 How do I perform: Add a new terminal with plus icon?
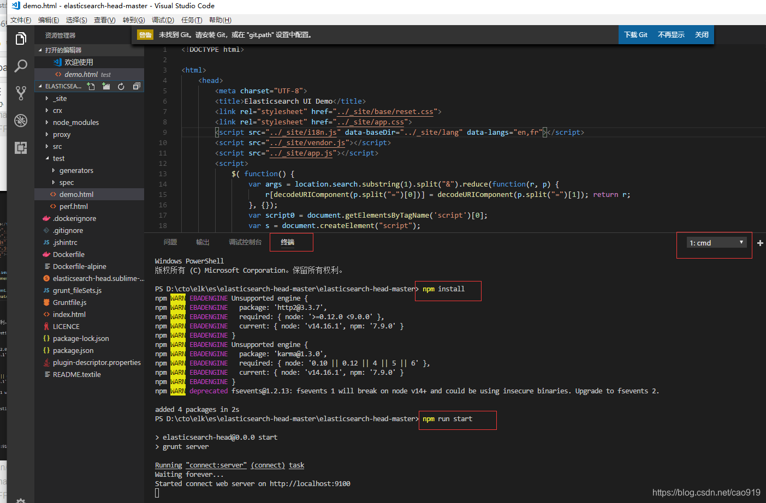(x=760, y=243)
